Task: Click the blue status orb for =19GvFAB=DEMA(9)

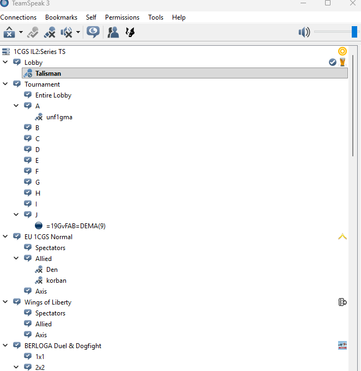Action: (39, 226)
